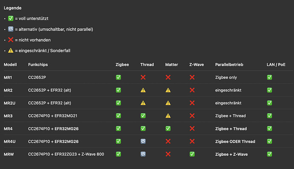Screen dimensions: 294x169
Task: Click the Zigbee ODER Thread cell
Action: 235,141
